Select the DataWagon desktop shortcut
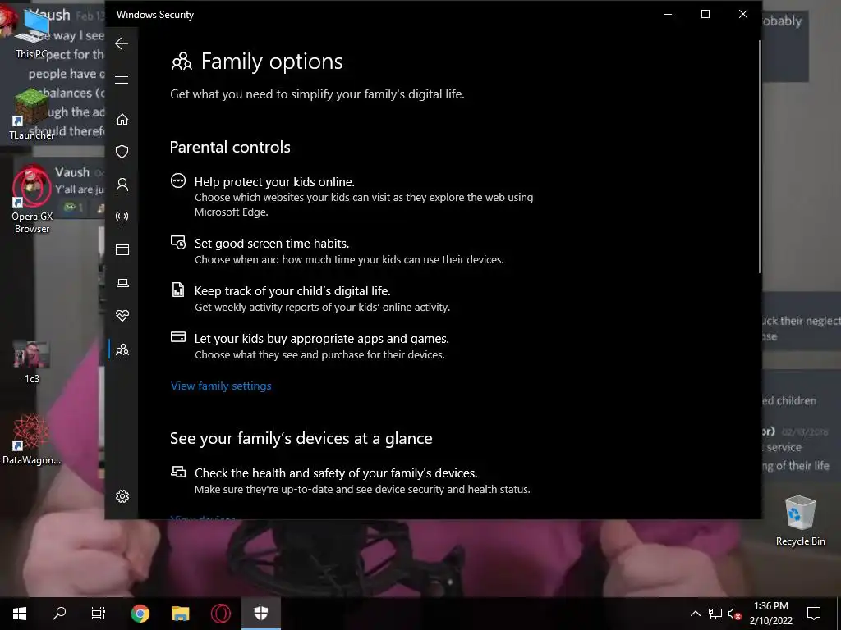 (x=32, y=440)
